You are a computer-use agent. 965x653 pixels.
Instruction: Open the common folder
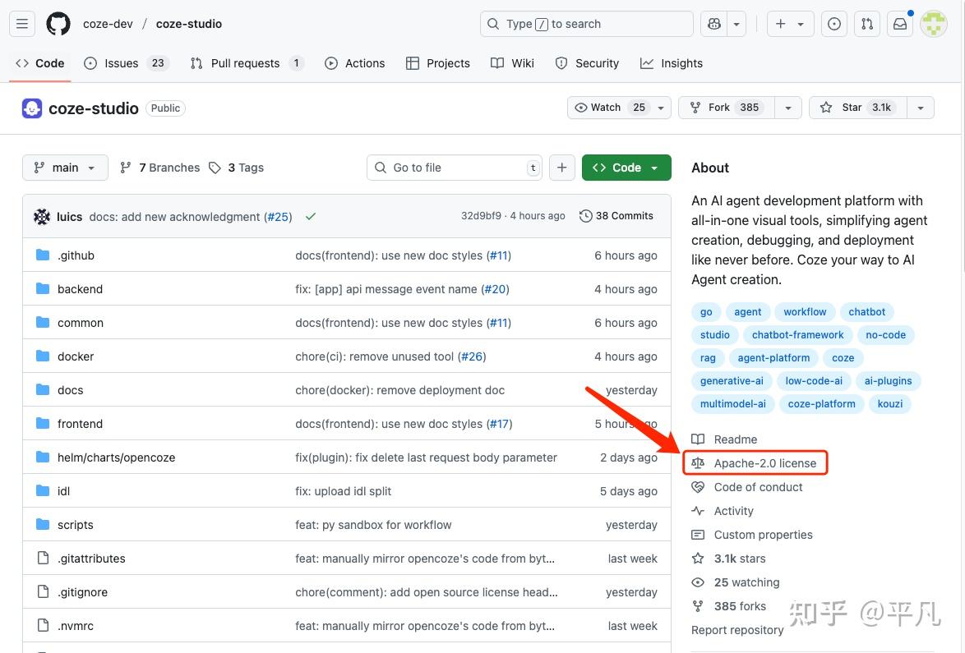coord(81,323)
